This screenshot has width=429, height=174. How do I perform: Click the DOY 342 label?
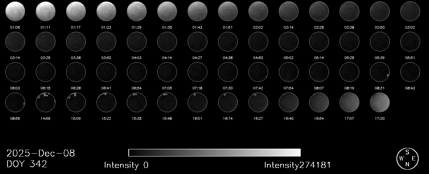pos(27,164)
